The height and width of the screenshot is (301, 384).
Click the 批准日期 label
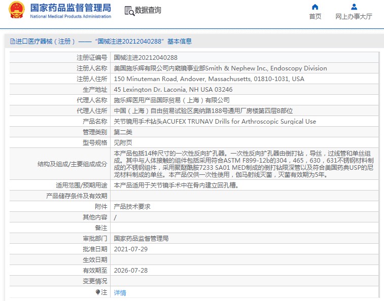point(95,249)
